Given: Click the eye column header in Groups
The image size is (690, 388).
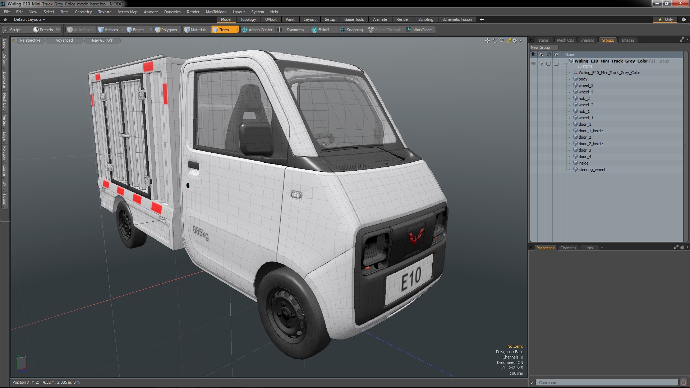Looking at the screenshot, I should (533, 55).
